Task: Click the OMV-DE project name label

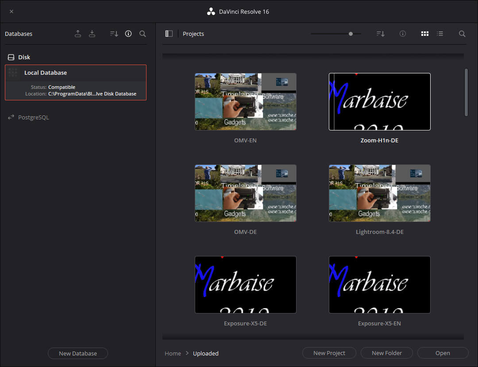Action: point(245,232)
